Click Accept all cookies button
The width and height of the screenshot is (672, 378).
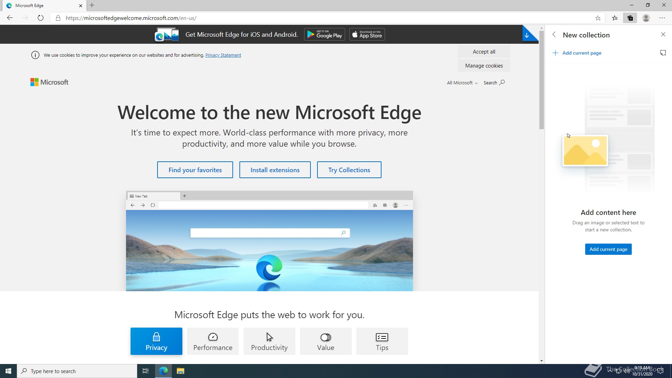[484, 52]
